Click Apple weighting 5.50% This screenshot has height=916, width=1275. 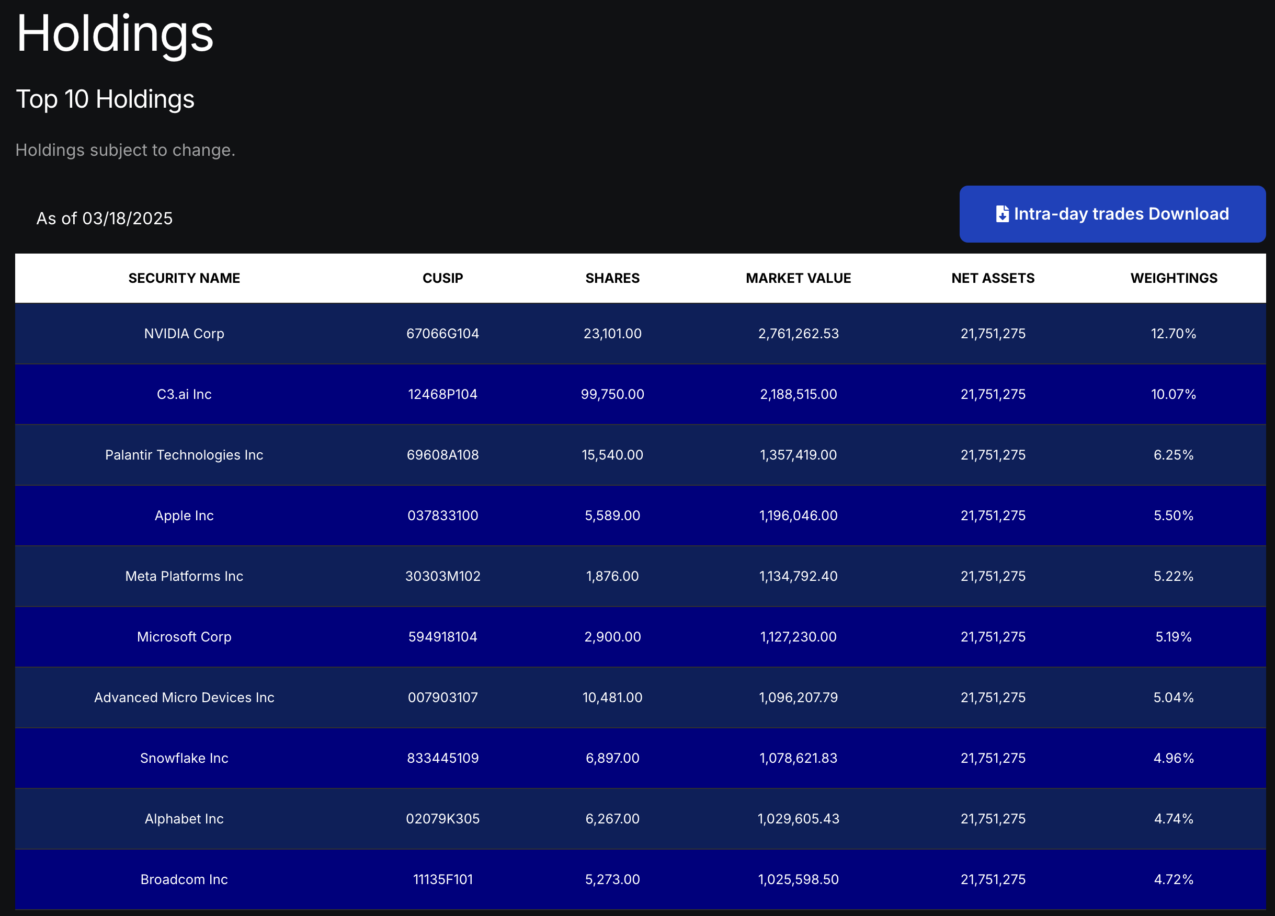coord(1173,516)
